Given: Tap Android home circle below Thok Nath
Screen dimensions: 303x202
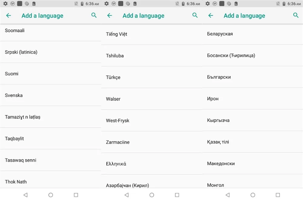Looking at the screenshot, I should (x=51, y=195).
